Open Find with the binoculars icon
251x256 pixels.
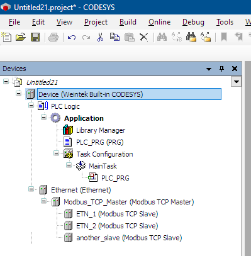click(162, 37)
